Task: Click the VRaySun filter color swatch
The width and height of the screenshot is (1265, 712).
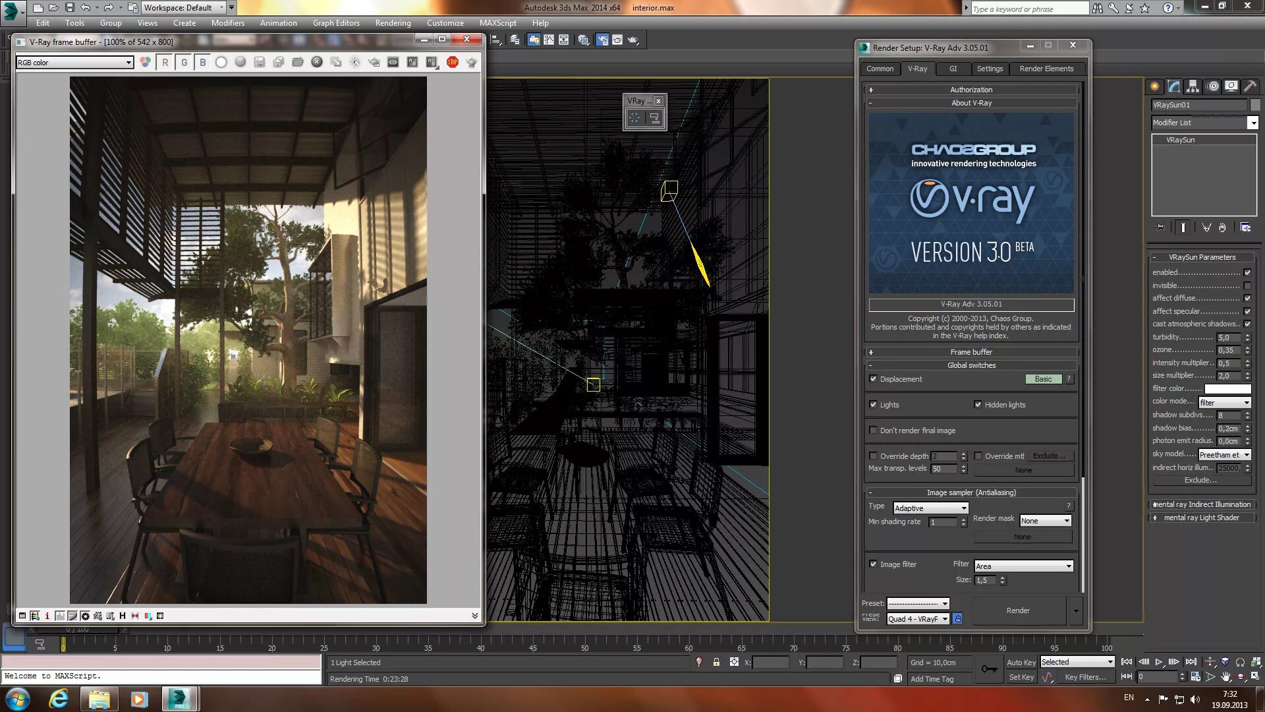Action: 1227,389
